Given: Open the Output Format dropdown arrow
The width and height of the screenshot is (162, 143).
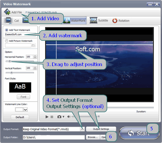Looking at the screenshot, I should (x=82, y=129).
